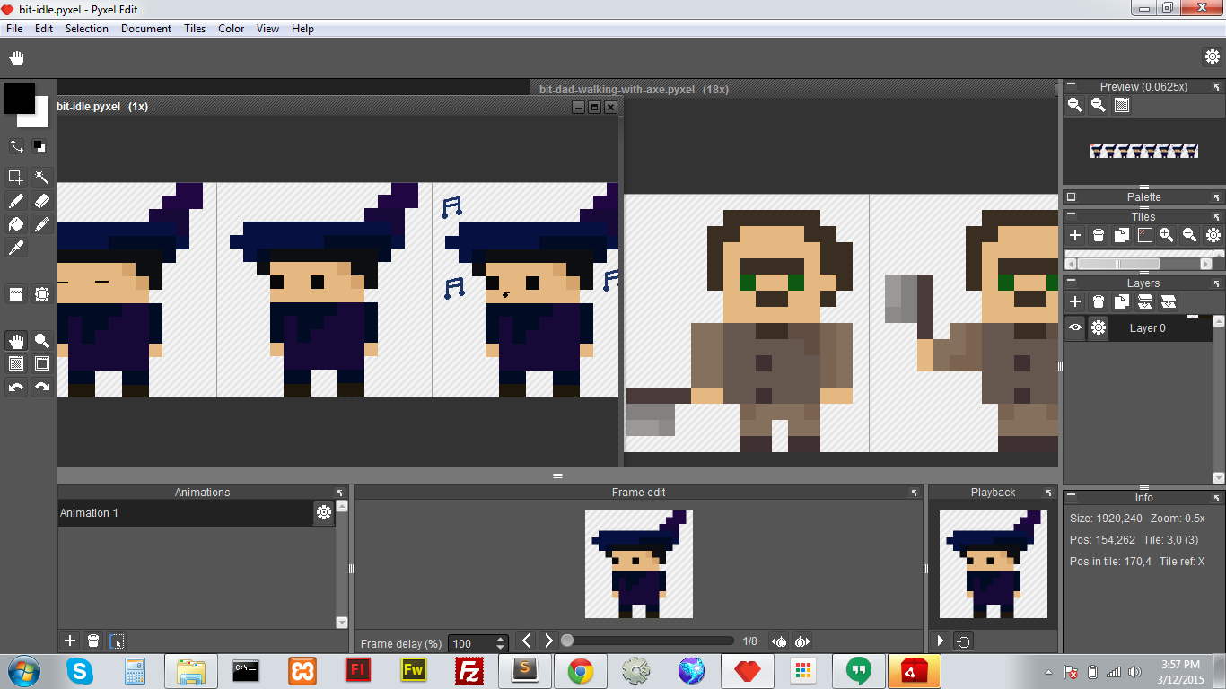
Task: Click the black foreground color swatch
Action: click(x=18, y=98)
